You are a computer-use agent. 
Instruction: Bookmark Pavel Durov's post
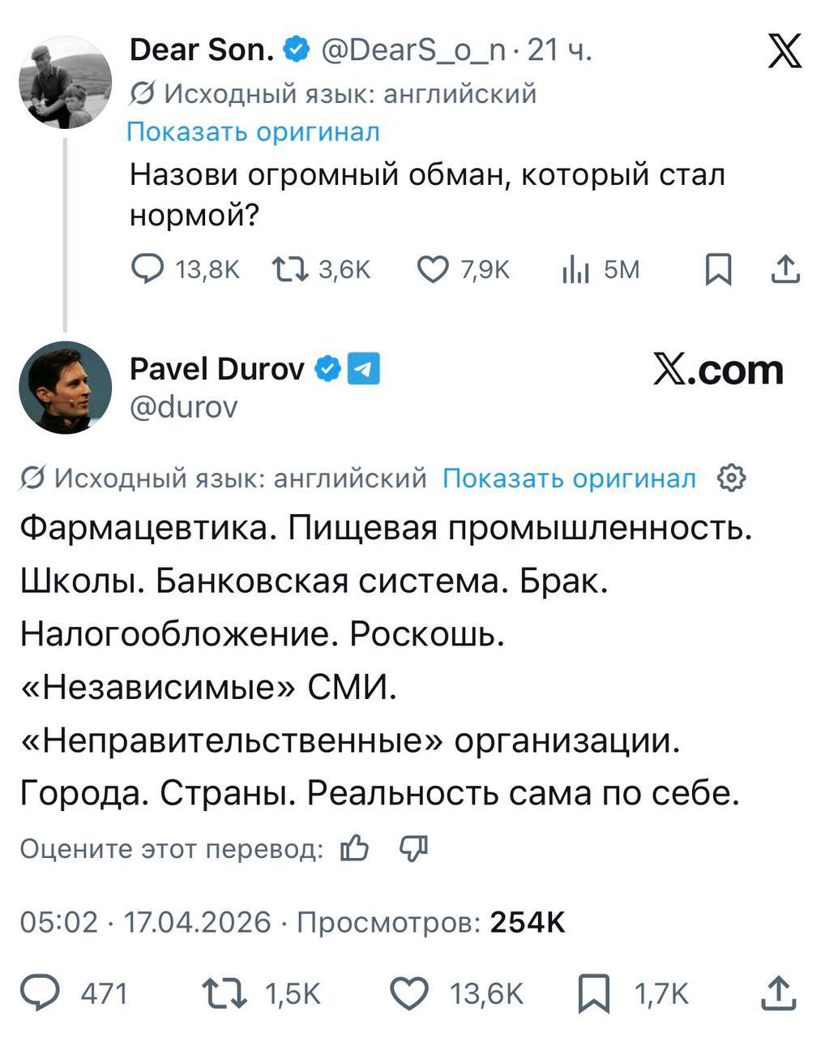[x=593, y=993]
